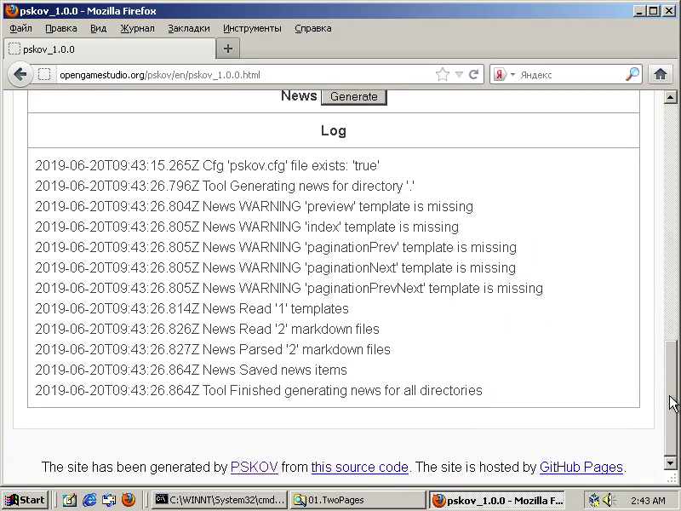Open the 'this source code' link

coord(359,467)
